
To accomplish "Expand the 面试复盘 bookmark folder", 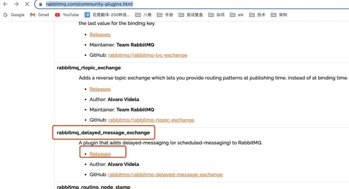I will pos(191,15).
